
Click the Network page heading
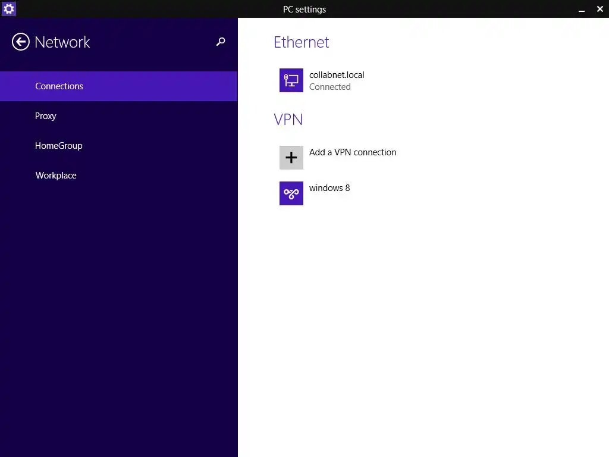click(62, 42)
